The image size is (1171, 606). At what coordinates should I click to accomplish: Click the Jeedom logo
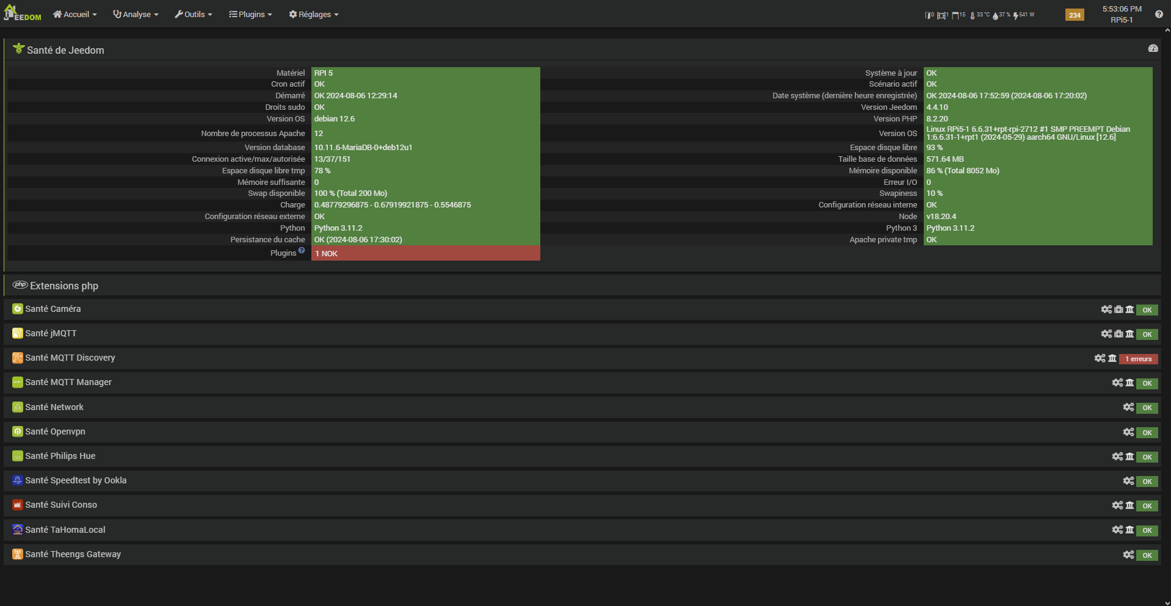coord(23,13)
